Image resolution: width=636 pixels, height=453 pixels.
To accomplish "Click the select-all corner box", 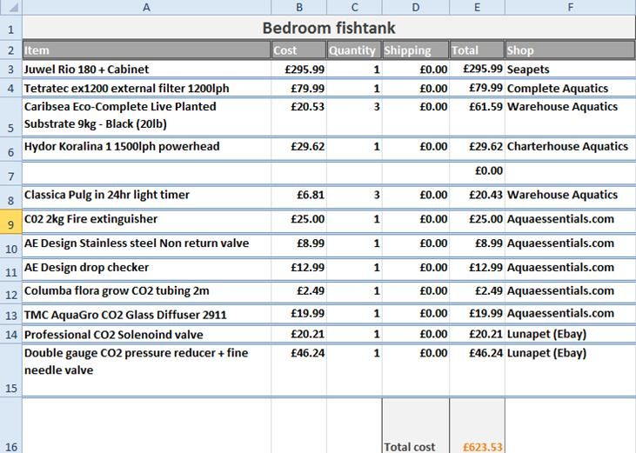I will coord(10,7).
